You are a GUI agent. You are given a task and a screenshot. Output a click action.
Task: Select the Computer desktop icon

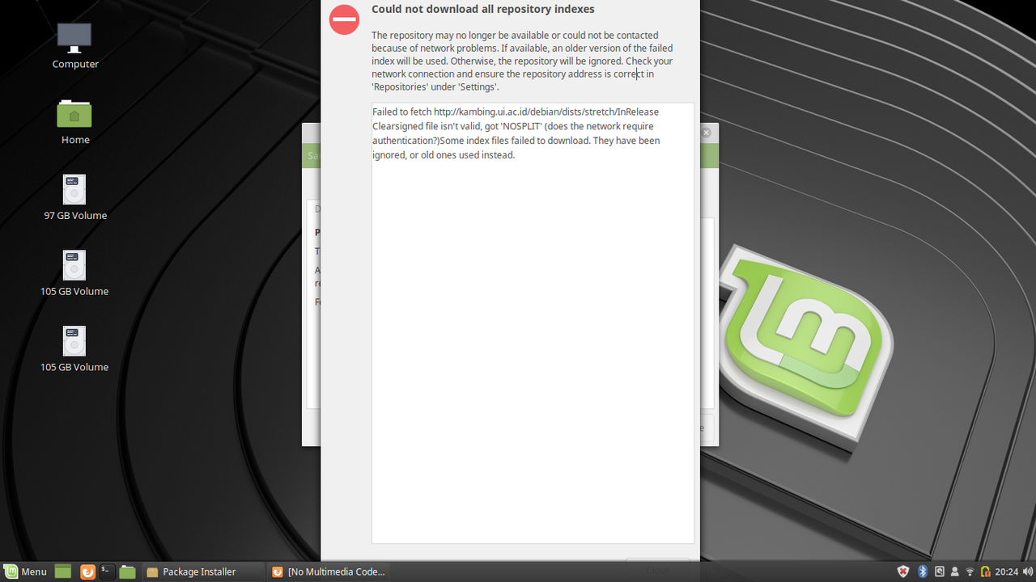74,46
